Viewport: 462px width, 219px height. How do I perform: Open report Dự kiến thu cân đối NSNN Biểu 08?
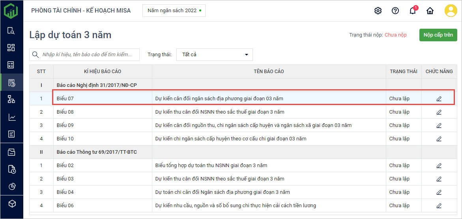(x=219, y=112)
